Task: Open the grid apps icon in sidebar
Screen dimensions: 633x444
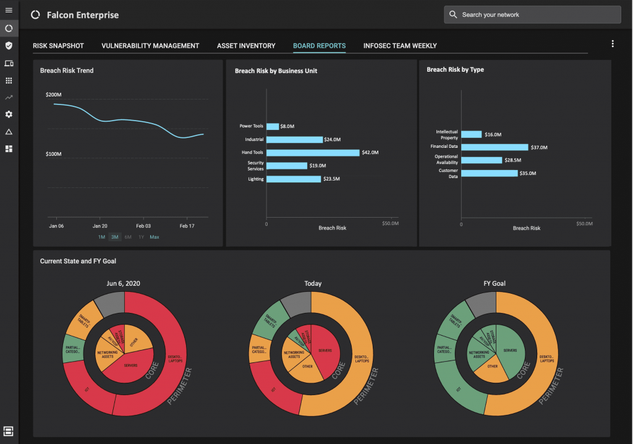Action: (9, 80)
